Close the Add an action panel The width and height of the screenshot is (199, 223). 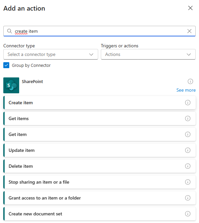coord(190,8)
